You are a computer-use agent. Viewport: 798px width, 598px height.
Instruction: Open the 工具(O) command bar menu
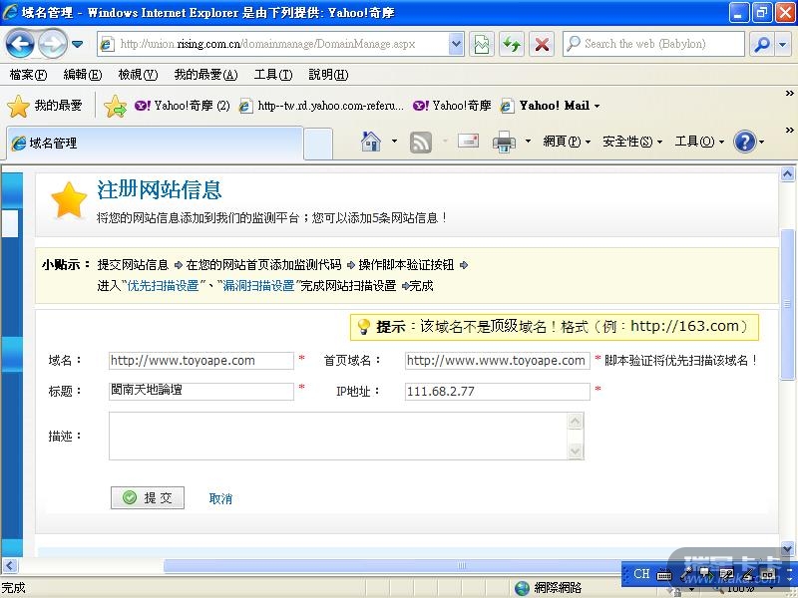tap(699, 142)
